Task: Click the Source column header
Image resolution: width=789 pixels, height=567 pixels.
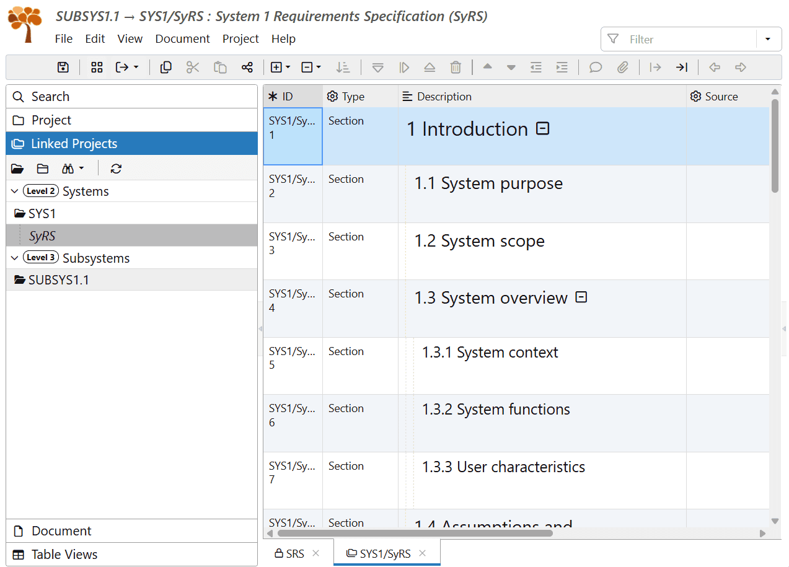Action: tap(728, 97)
